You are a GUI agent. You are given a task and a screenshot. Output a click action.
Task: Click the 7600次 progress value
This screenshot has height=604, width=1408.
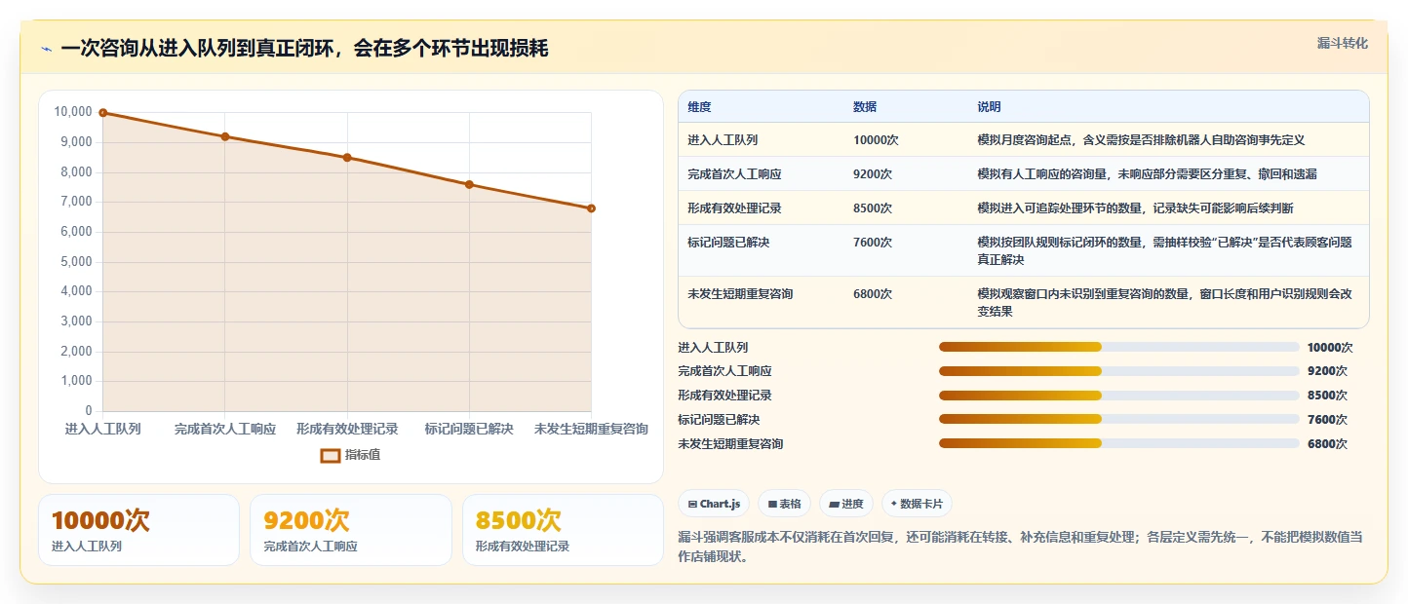[1327, 419]
